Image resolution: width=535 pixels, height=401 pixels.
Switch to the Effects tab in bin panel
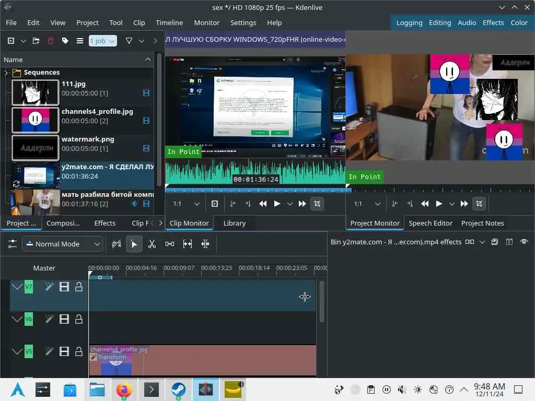pos(104,223)
